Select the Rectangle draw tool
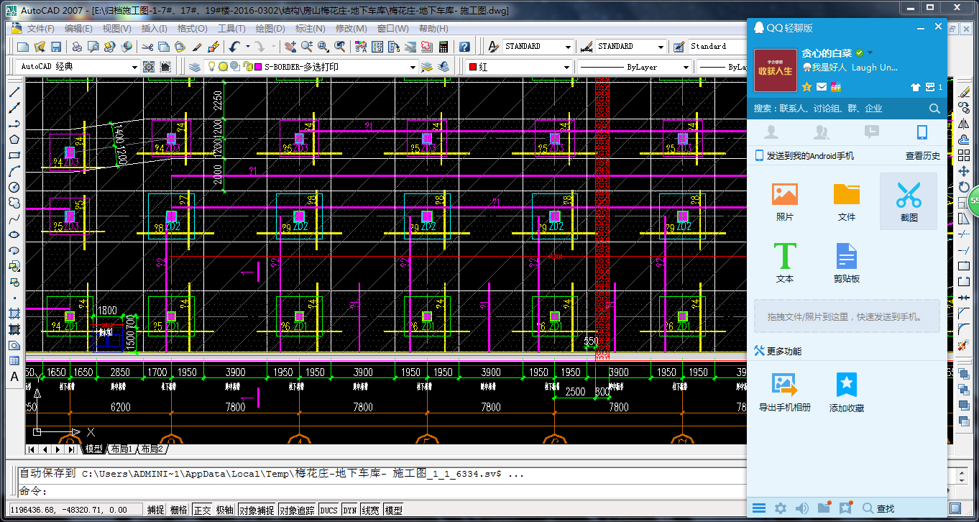This screenshot has height=522, width=979. pyautogui.click(x=14, y=155)
